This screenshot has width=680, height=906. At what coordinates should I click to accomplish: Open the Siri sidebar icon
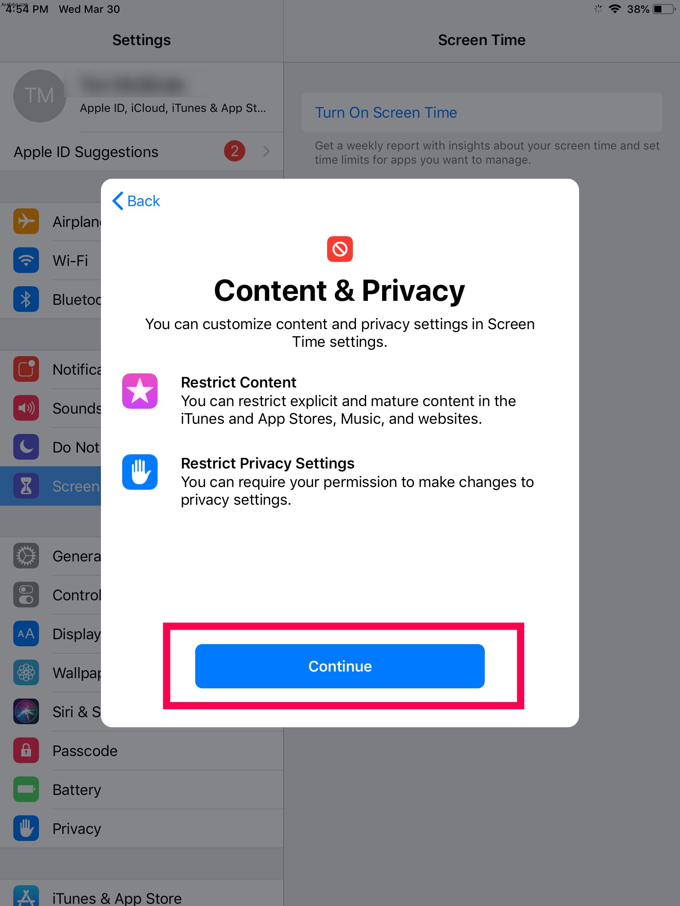tap(26, 711)
